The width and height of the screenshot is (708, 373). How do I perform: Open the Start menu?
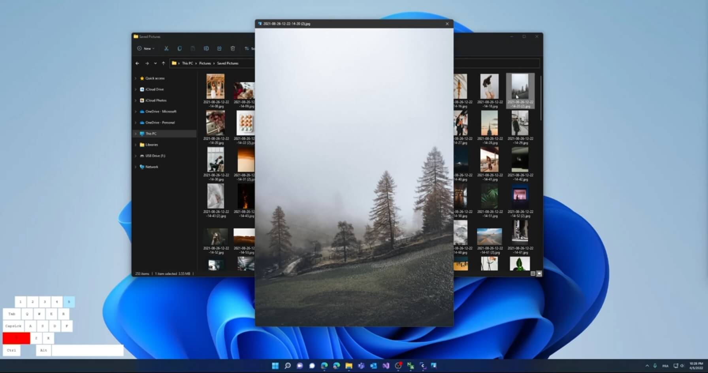click(x=275, y=366)
